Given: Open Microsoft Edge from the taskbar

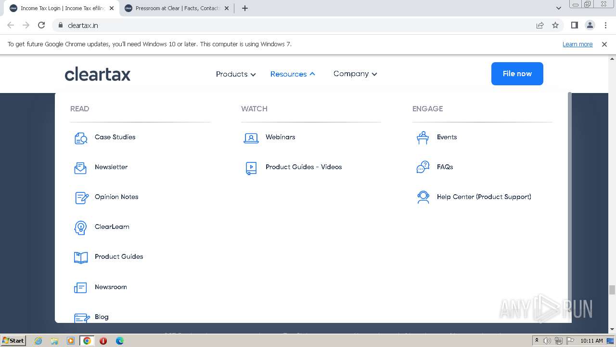Looking at the screenshot, I should coord(119,341).
